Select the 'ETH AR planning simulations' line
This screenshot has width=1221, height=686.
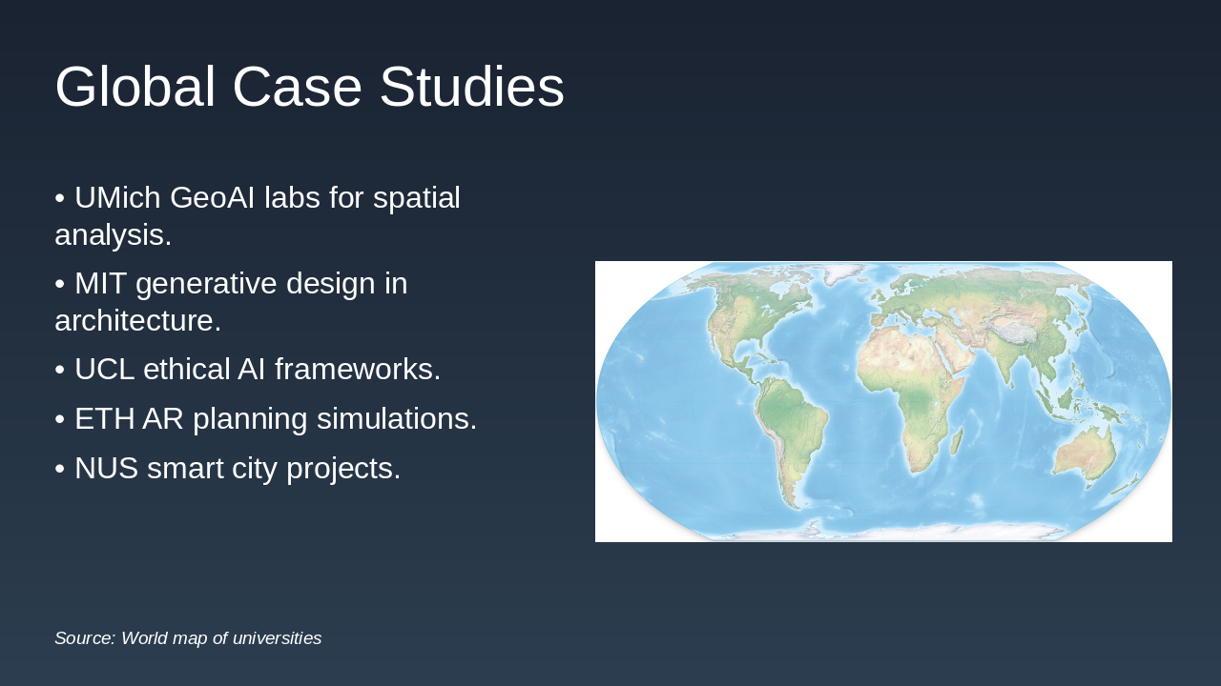tap(266, 417)
